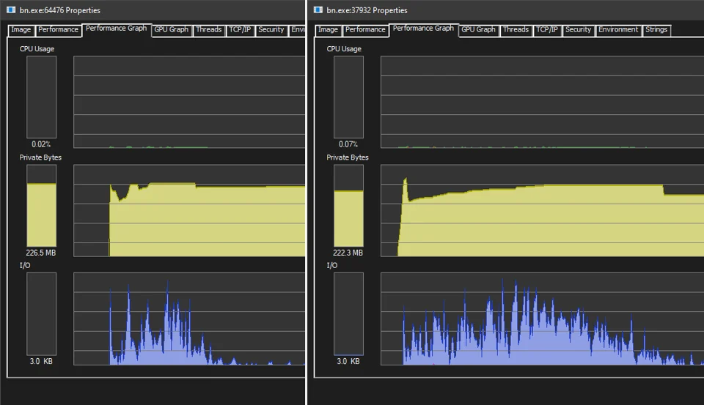Click I/O gauge in bn.exe:64476 window
Image resolution: width=704 pixels, height=405 pixels.
[41, 314]
